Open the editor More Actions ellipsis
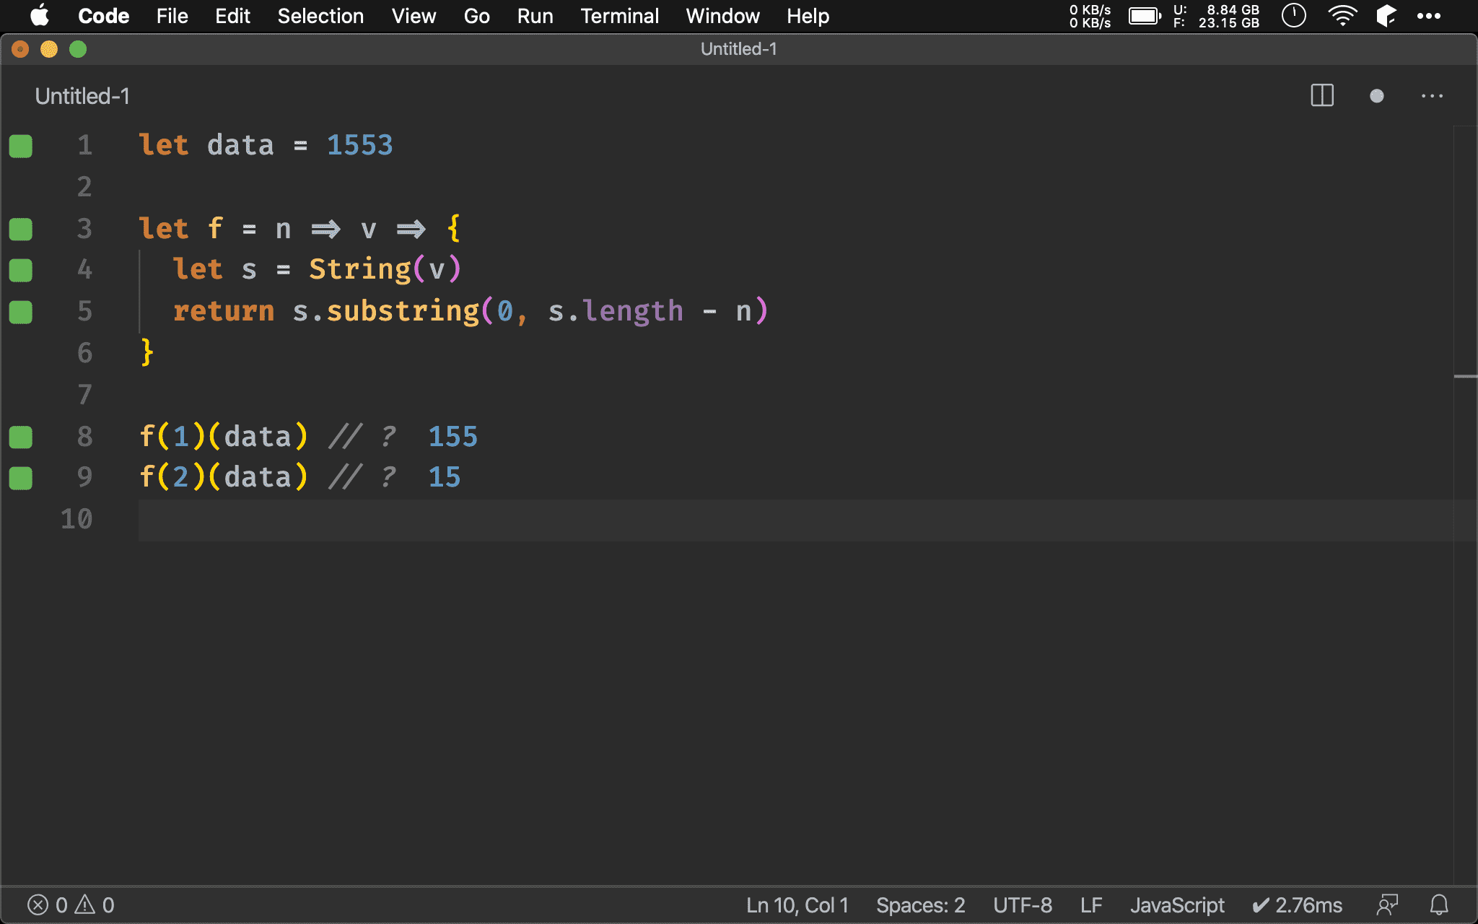The image size is (1478, 924). click(1432, 96)
